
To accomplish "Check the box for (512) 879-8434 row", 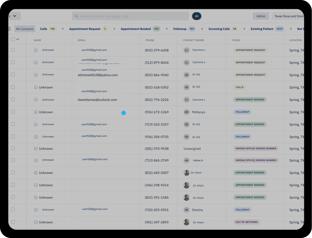I will click(13, 62).
